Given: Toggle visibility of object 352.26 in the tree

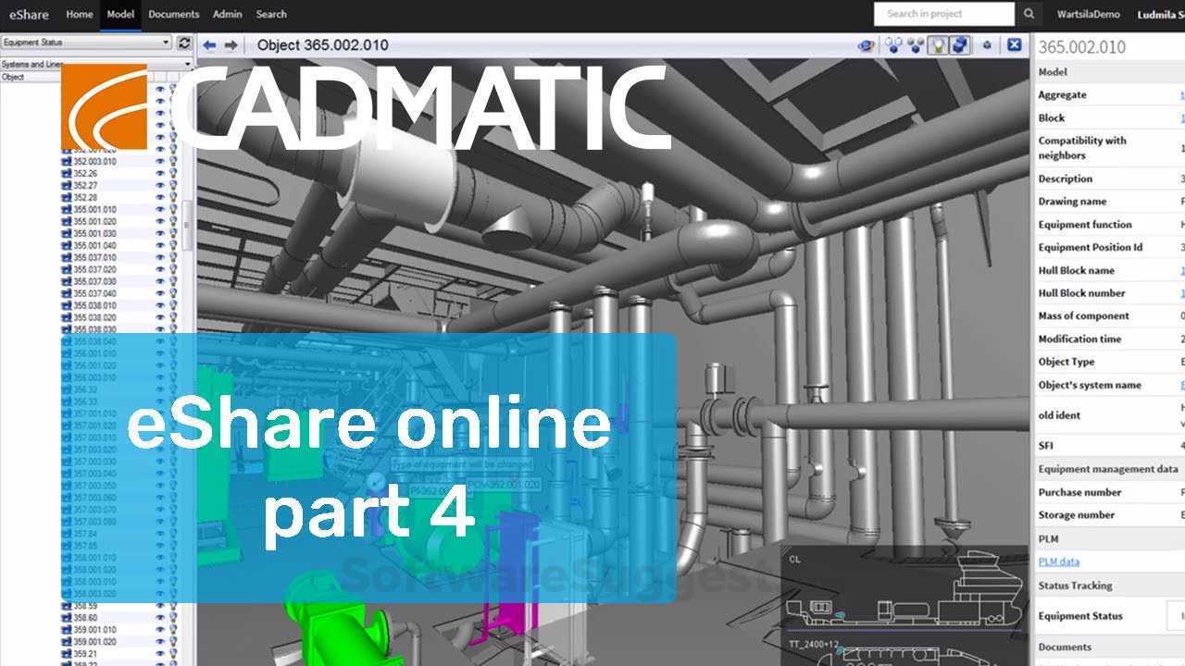Looking at the screenshot, I should click(162, 172).
